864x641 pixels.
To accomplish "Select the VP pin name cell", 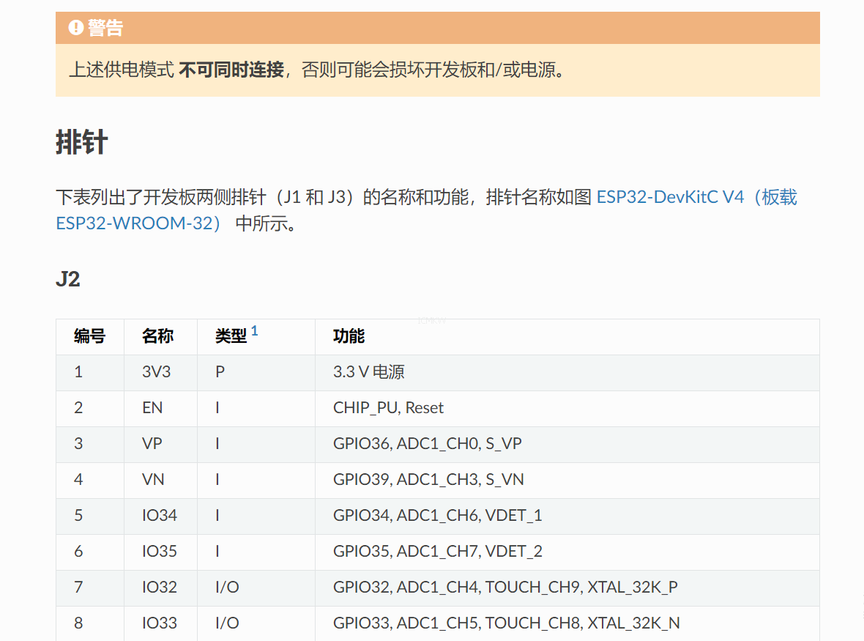I will 152,444.
